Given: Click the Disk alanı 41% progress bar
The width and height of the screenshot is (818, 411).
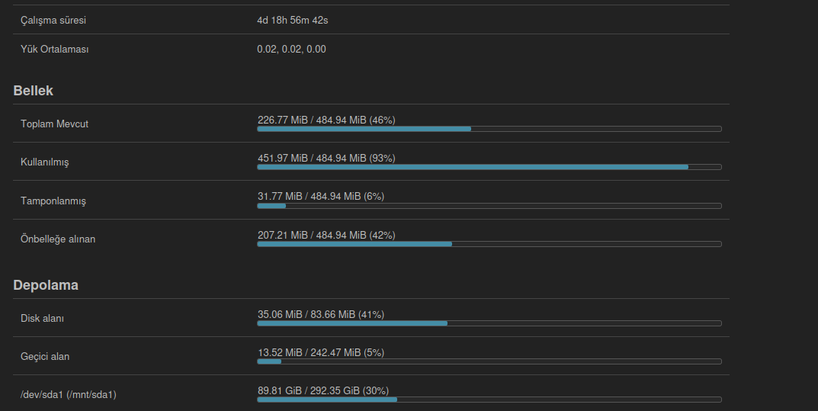Looking at the screenshot, I should click(x=489, y=323).
